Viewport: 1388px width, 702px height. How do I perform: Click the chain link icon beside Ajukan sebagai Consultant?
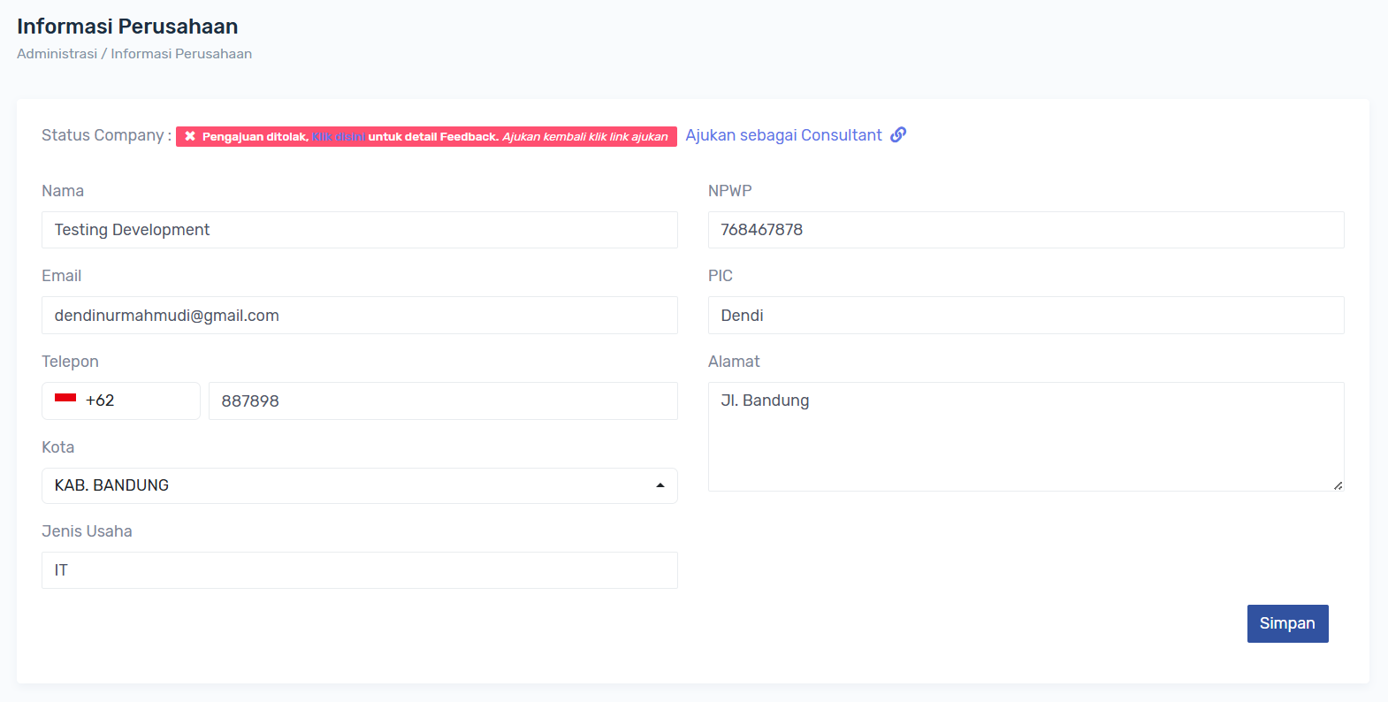[x=898, y=135]
